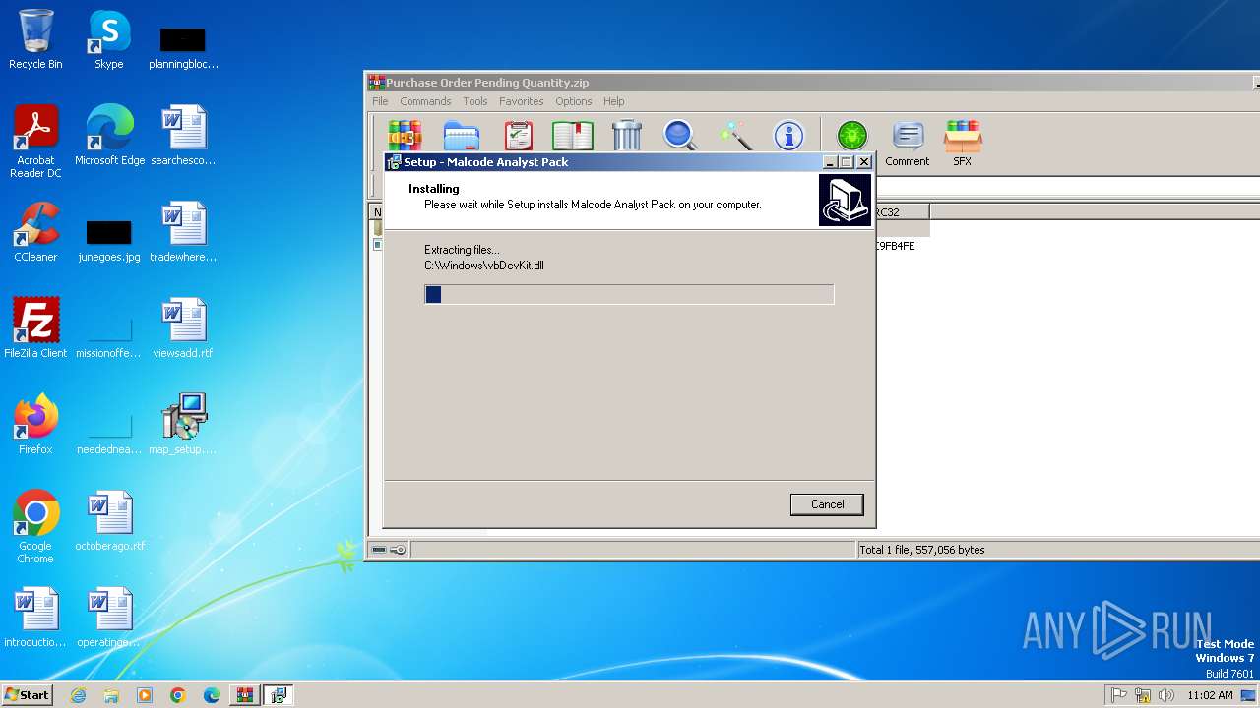Select map_setup installer desktop icon

coord(183,425)
